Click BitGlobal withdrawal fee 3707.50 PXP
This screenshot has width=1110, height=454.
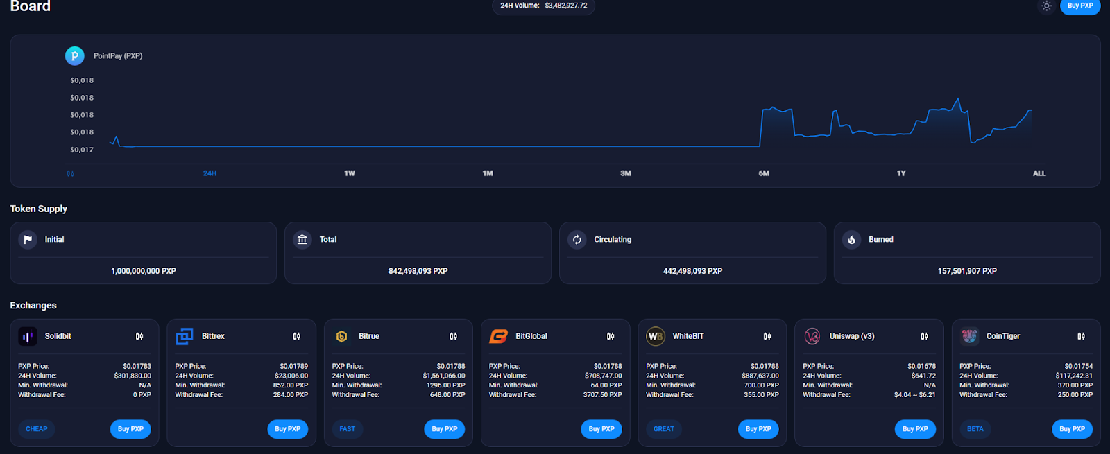tap(602, 395)
